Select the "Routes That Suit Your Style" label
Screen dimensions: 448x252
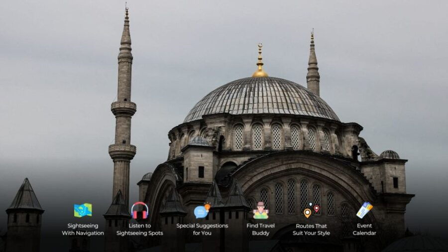(312, 230)
